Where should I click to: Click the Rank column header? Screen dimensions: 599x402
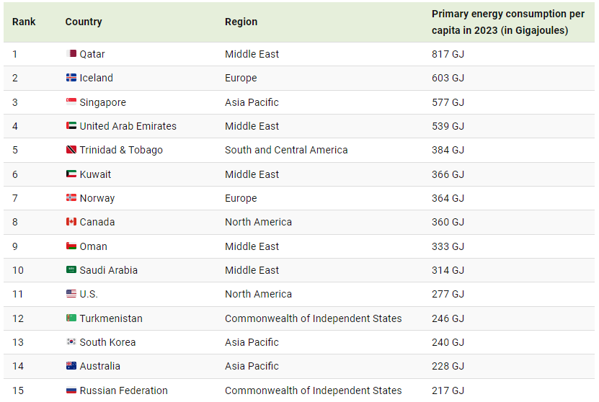click(24, 22)
